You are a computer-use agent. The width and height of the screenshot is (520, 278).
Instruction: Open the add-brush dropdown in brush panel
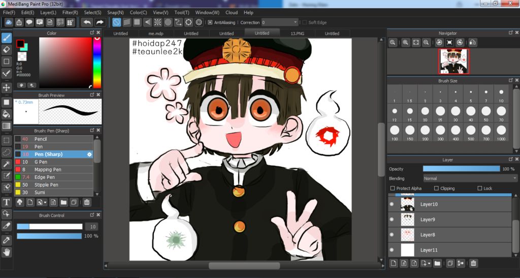pos(45,202)
